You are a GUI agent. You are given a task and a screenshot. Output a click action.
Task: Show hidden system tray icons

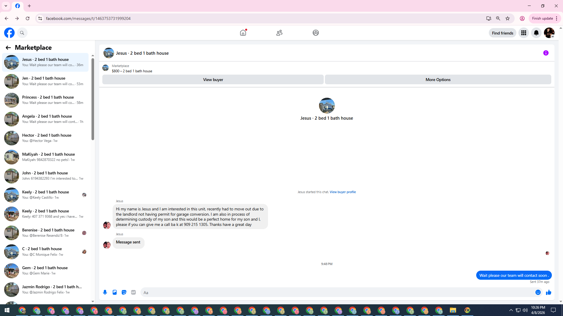tap(511, 310)
